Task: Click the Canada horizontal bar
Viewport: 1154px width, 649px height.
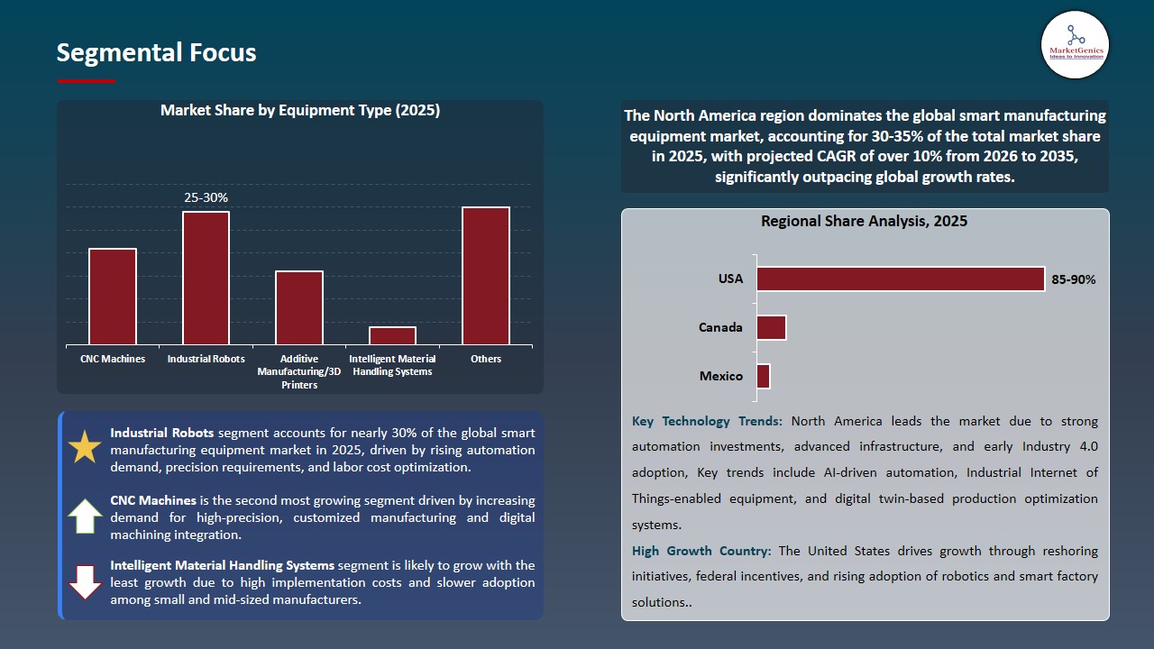Action: click(x=771, y=327)
